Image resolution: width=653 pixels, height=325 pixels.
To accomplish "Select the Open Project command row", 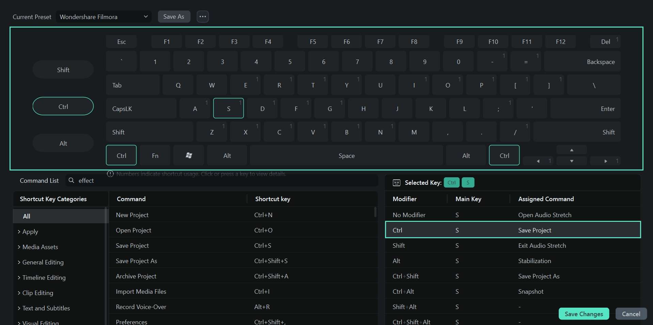I will [x=243, y=230].
